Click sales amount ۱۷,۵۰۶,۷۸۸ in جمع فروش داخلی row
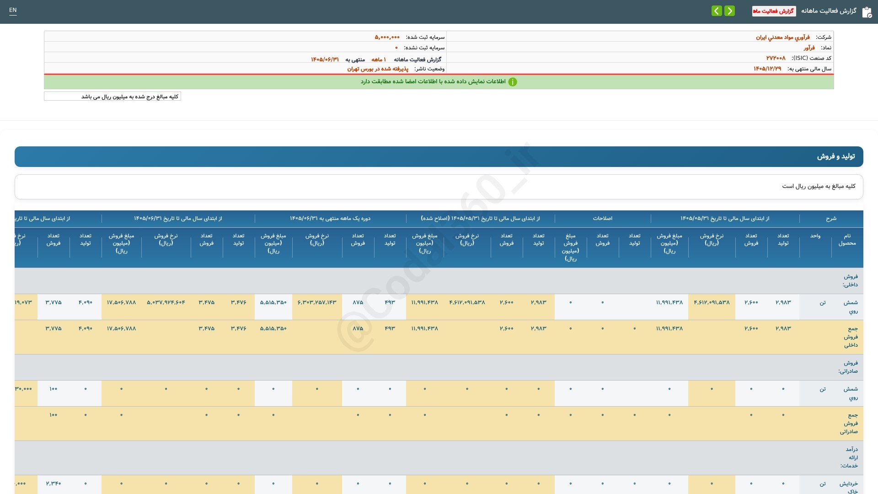This screenshot has width=878, height=494. 122,328
